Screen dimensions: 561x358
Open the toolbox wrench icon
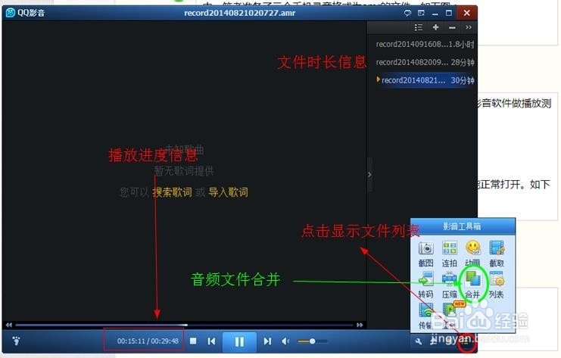click(418, 341)
